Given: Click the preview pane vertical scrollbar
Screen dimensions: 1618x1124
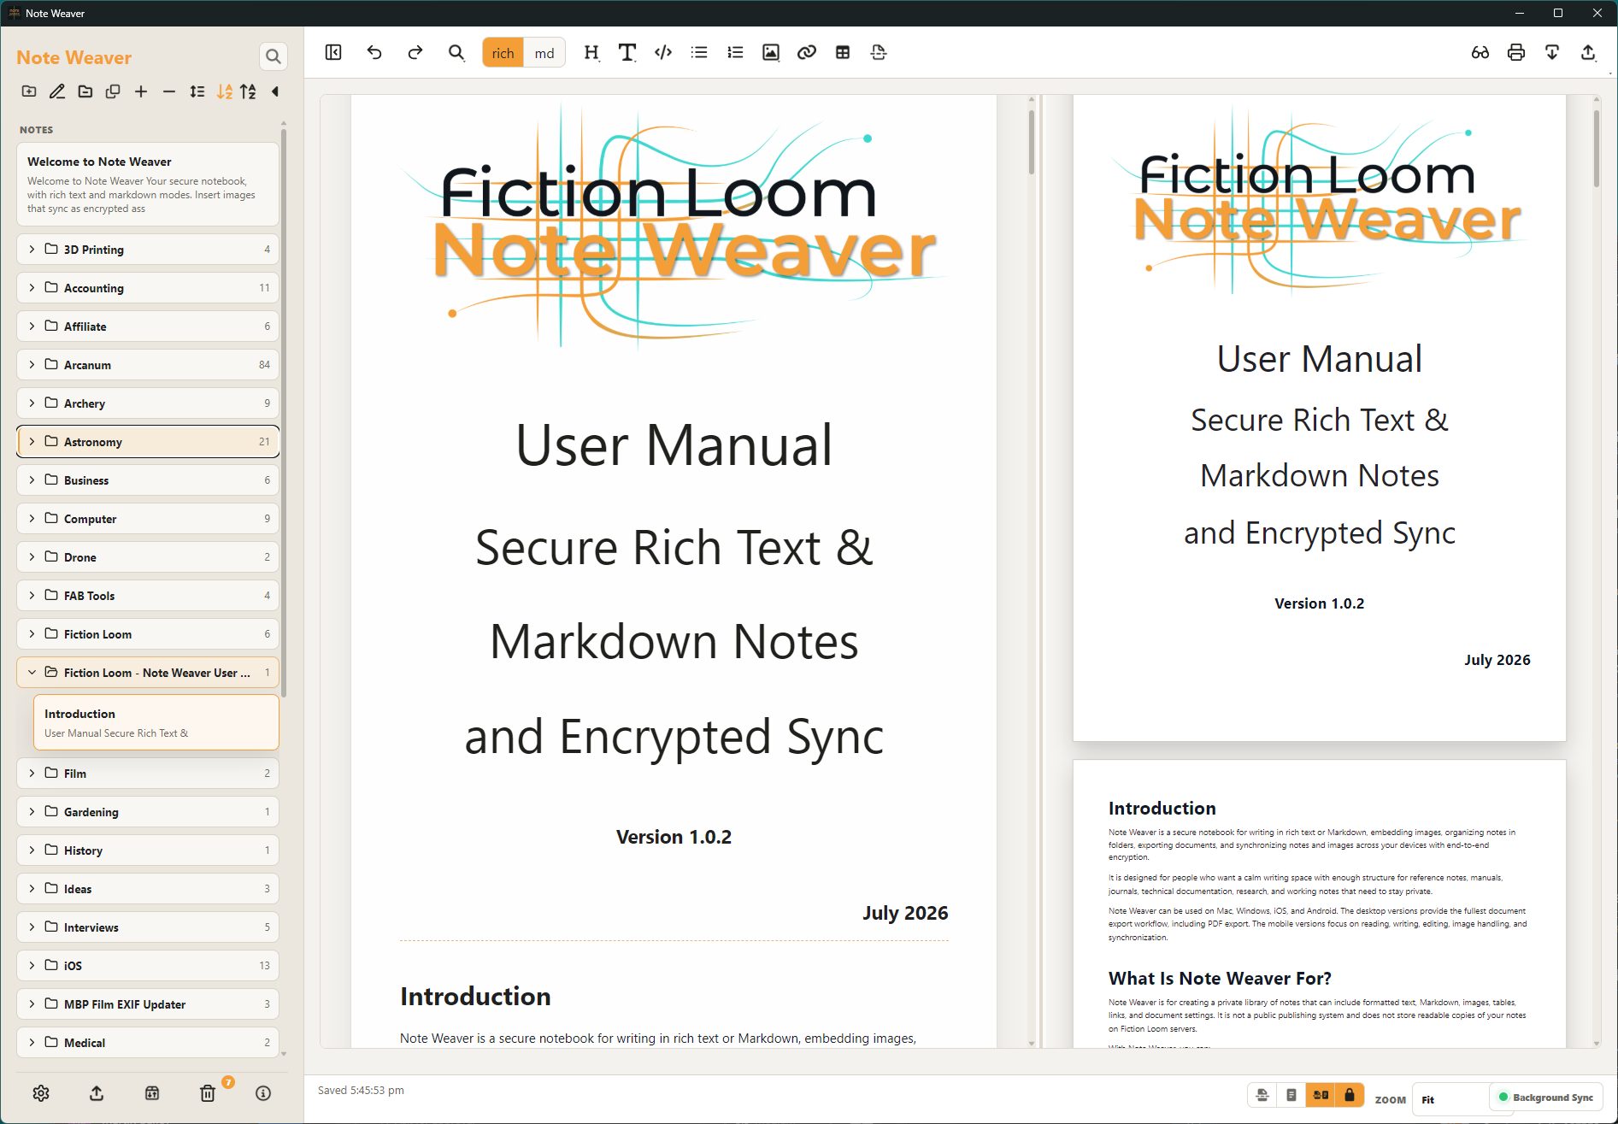Looking at the screenshot, I should pos(1596,570).
